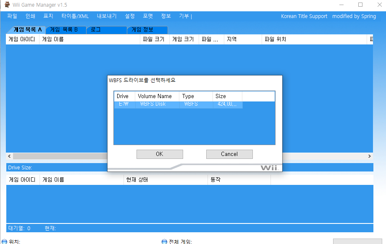The width and height of the screenshot is (386, 244).
Task: Click the 동작 column header in queue list
Action: point(239,180)
